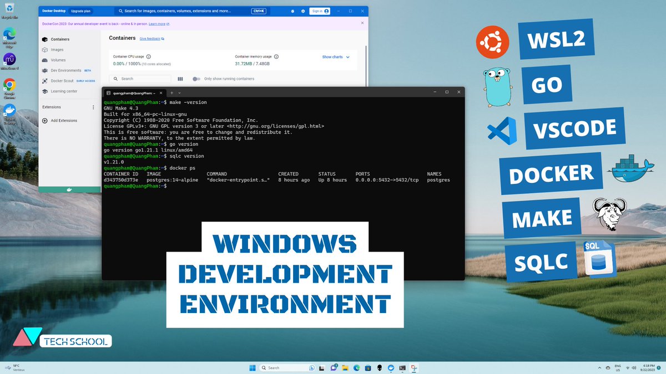Click the OneDrive cloud tray icon

pyautogui.click(x=608, y=368)
